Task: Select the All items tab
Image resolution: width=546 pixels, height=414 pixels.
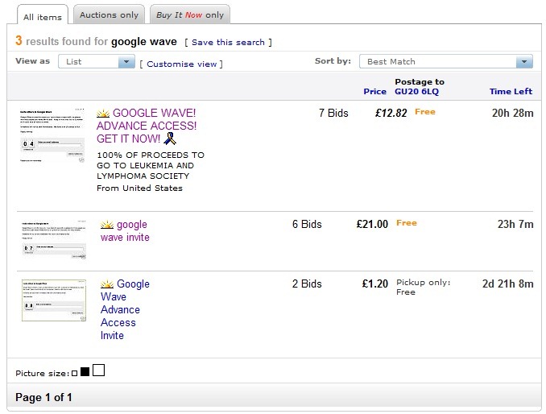Action: tap(40, 16)
